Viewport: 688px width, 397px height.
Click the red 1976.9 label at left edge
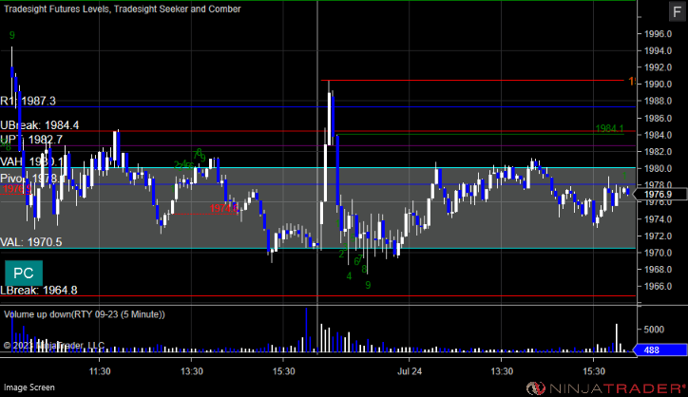pyautogui.click(x=17, y=189)
